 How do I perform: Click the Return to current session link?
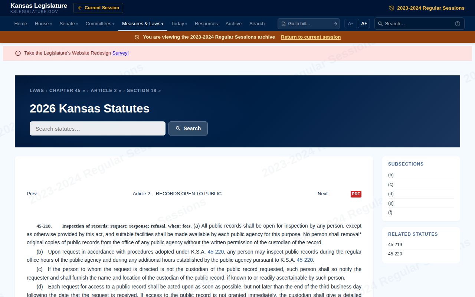click(311, 37)
